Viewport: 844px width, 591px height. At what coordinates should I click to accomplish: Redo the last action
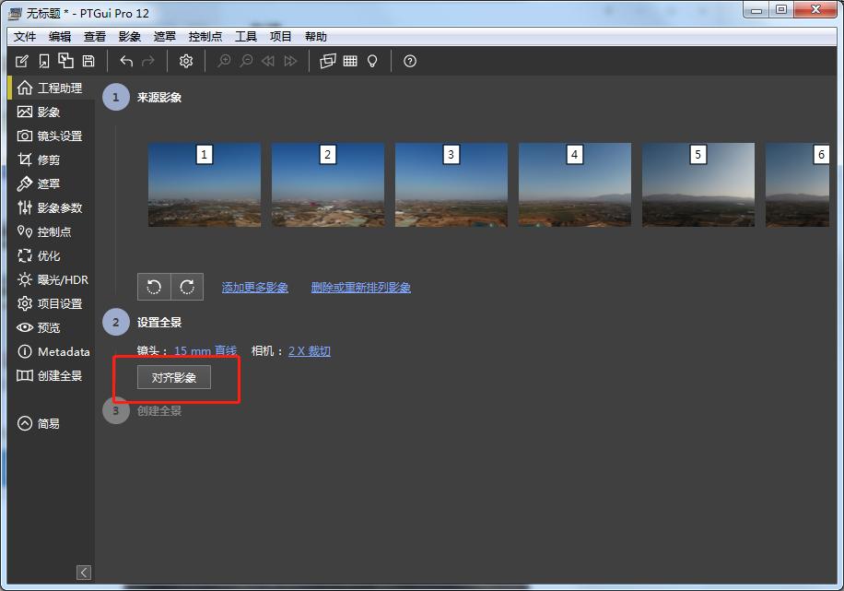tap(148, 61)
